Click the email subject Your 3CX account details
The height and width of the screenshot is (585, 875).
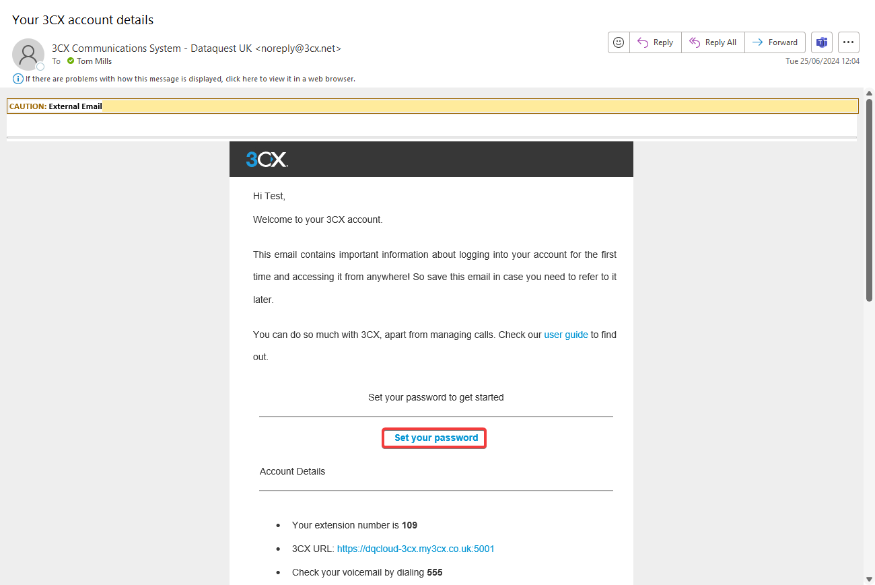pyautogui.click(x=83, y=20)
